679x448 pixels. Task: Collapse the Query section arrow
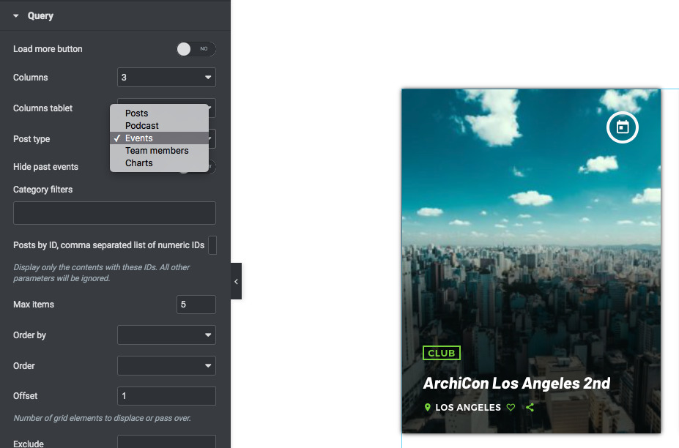16,16
